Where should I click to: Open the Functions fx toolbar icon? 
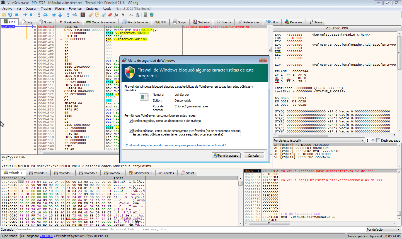116,15
